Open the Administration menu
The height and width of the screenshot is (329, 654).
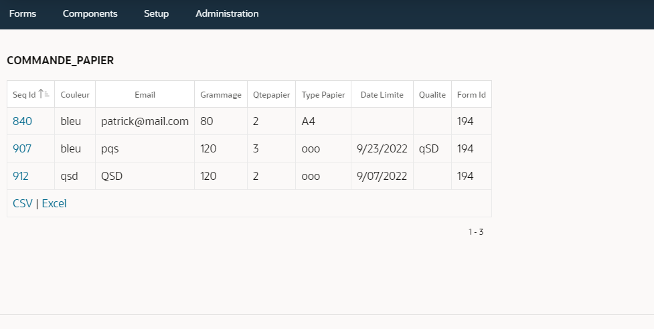coord(227,14)
